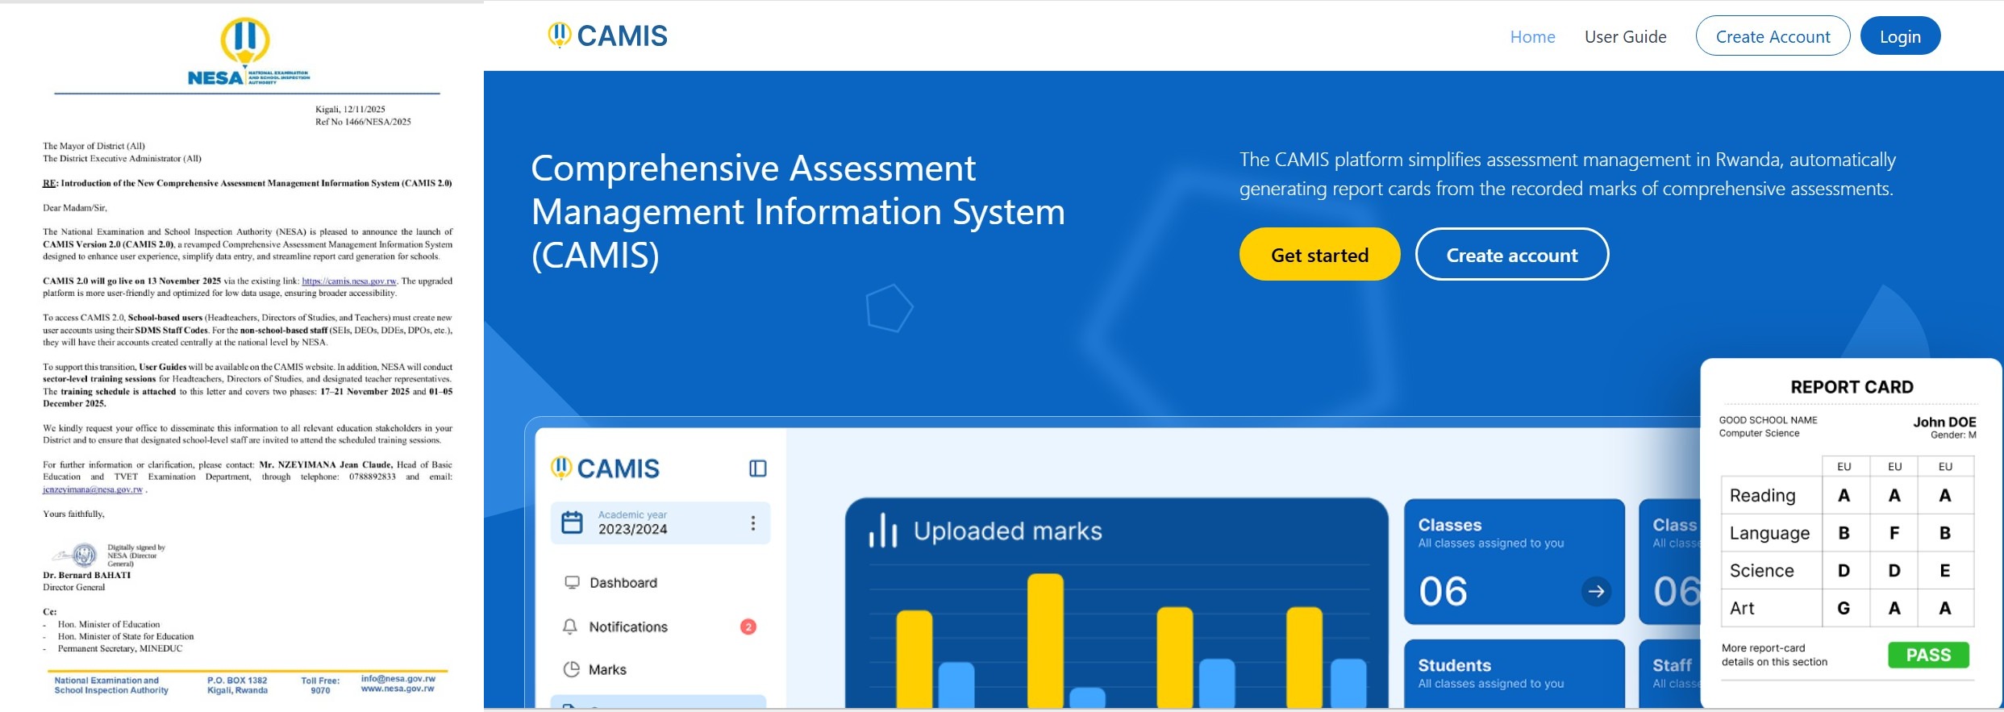Click the Create Account header button
2004x712 pixels.
1772,37
